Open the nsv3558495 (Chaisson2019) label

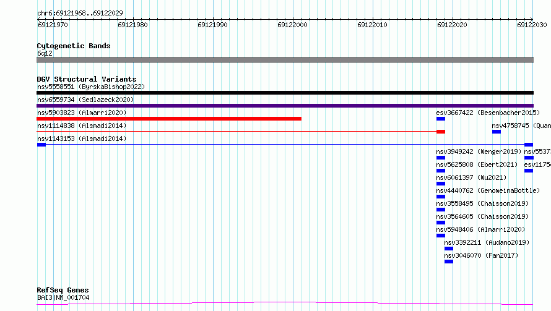point(482,203)
